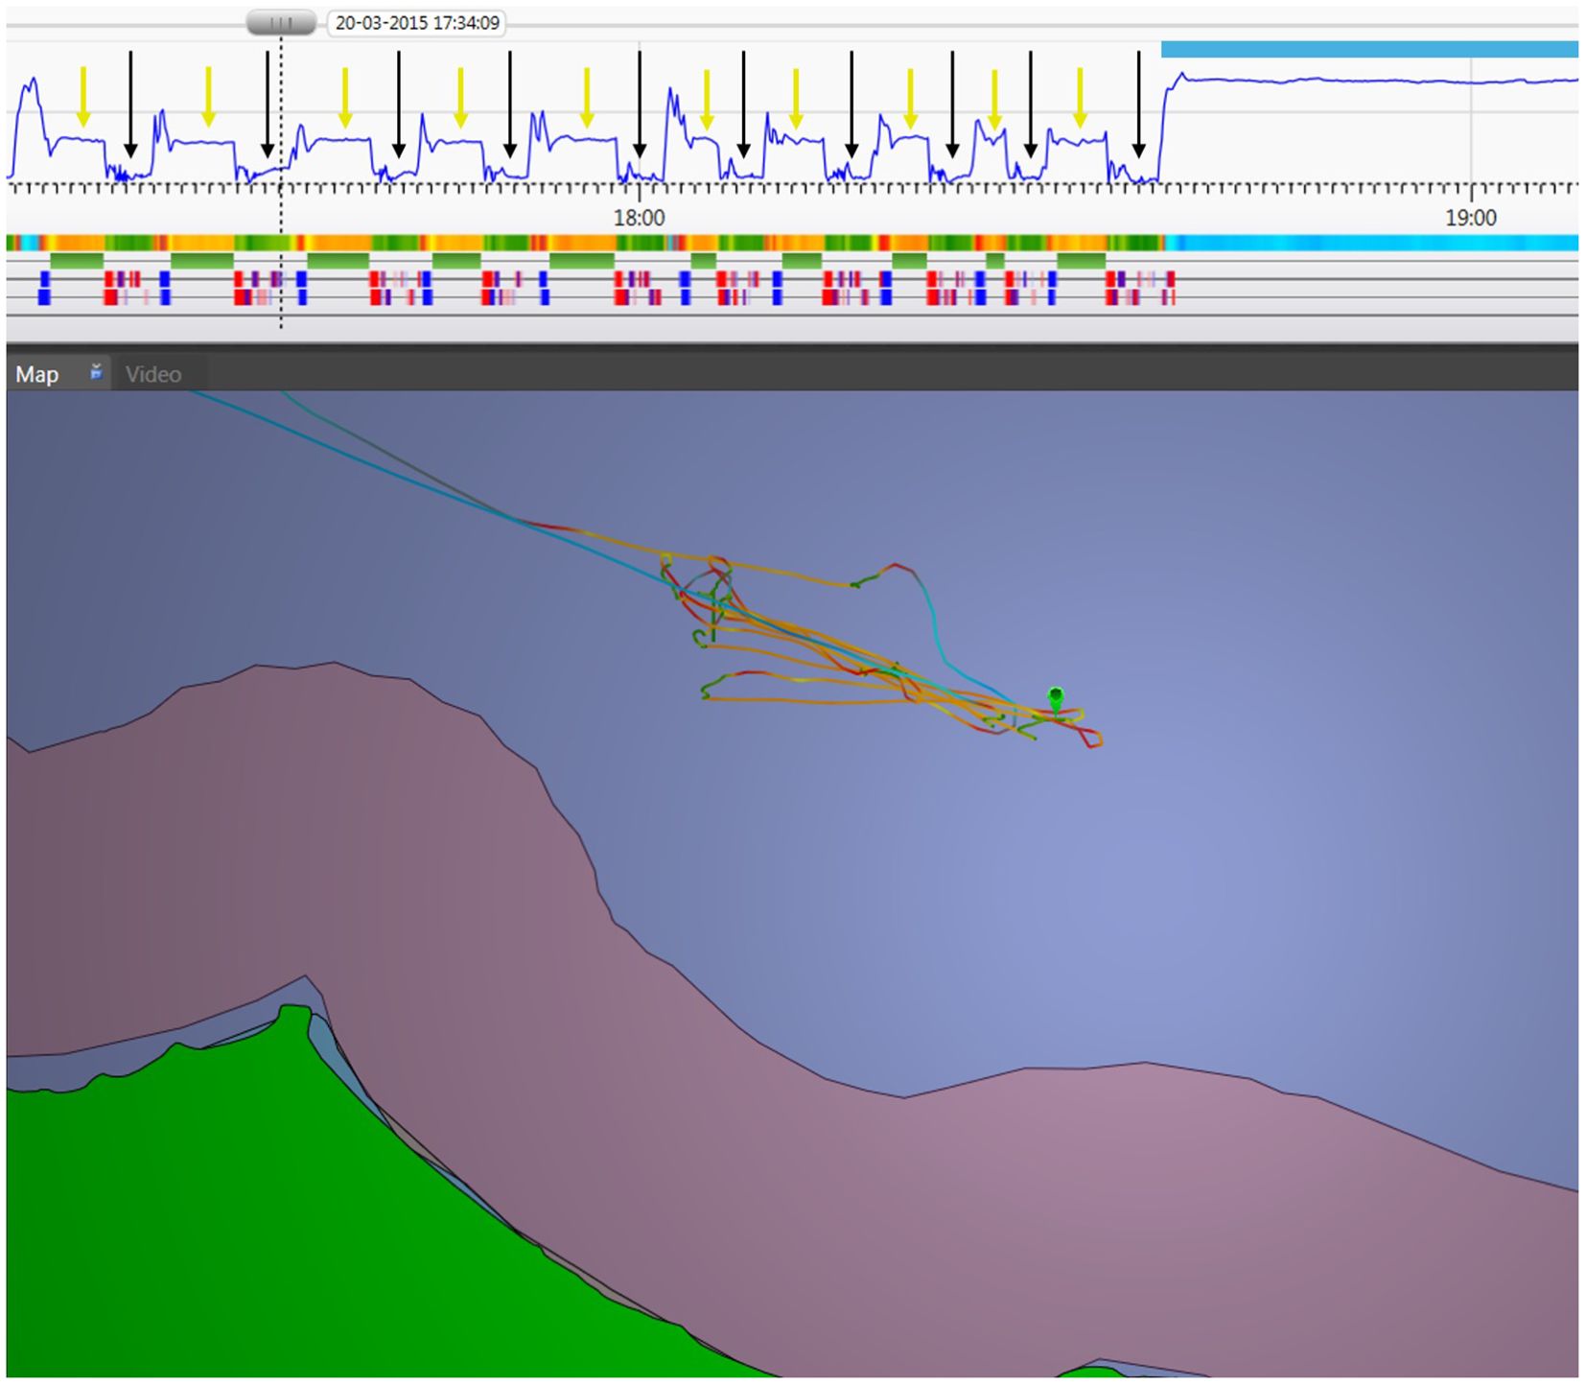Image resolution: width=1586 pixels, height=1385 pixels.
Task: Select the Map tab
Action: point(36,375)
